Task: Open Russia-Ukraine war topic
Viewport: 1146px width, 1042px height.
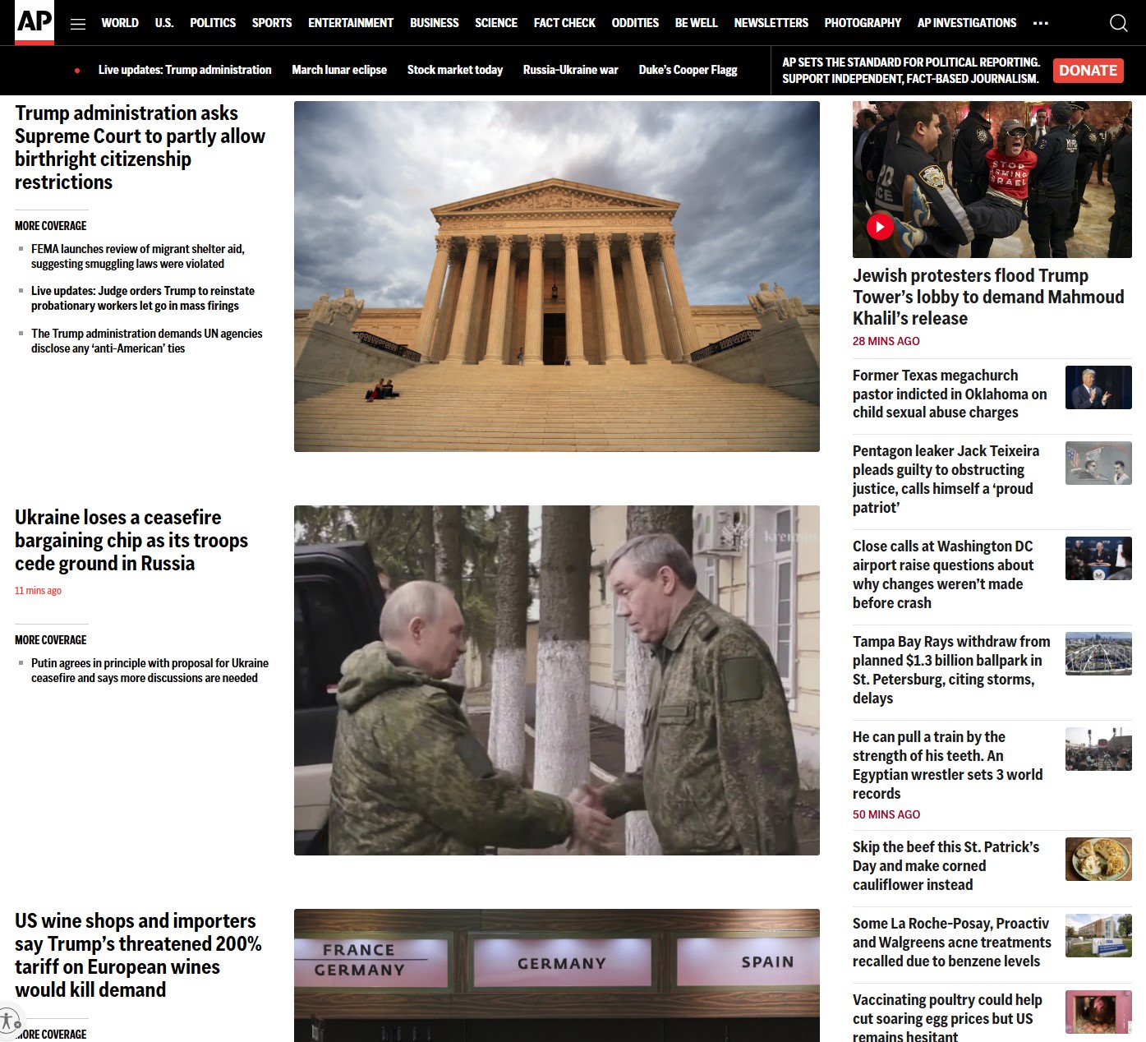Action: tap(571, 70)
